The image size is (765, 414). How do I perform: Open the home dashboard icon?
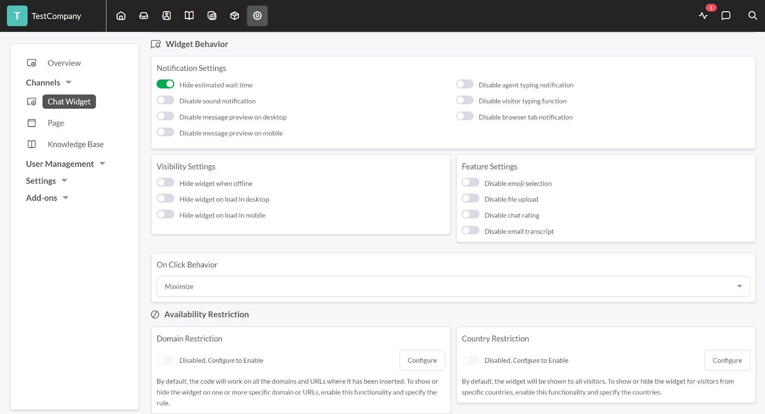point(121,16)
